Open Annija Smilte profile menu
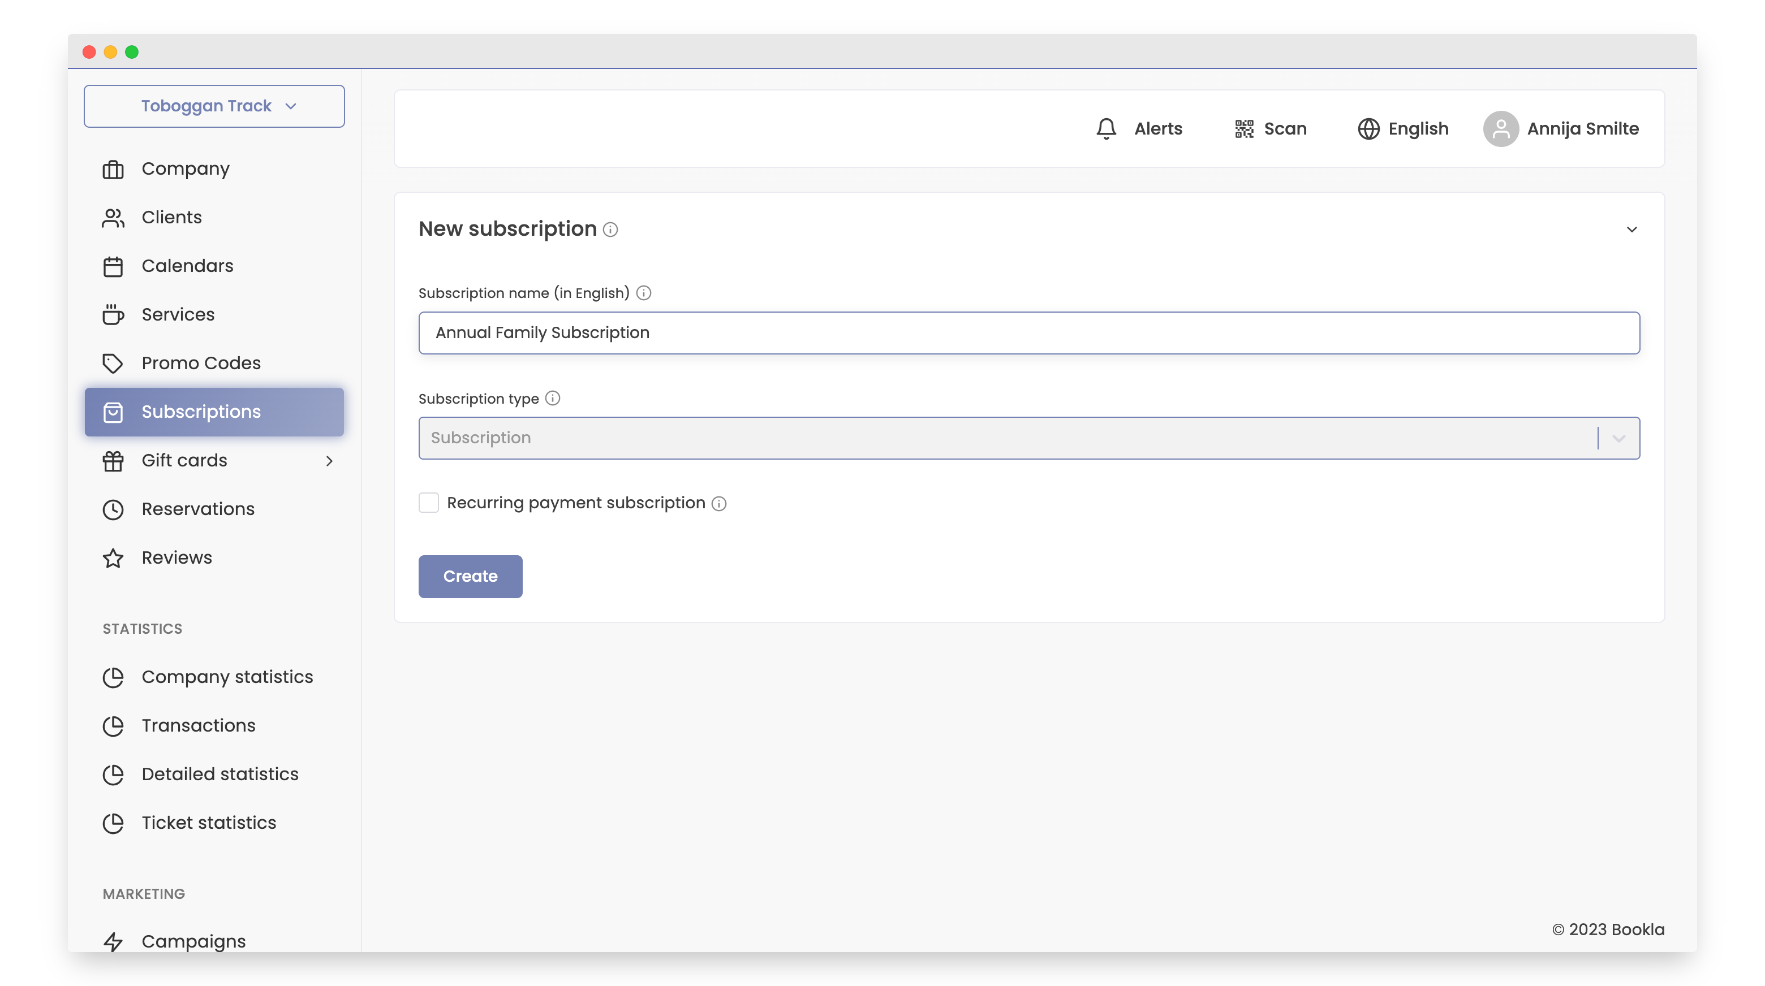This screenshot has height=986, width=1765. click(1582, 129)
